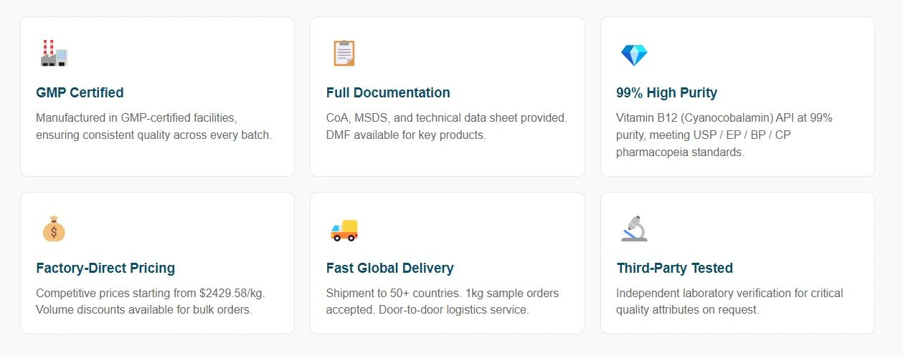Click the GMP-certified facilities description text

coord(153,126)
